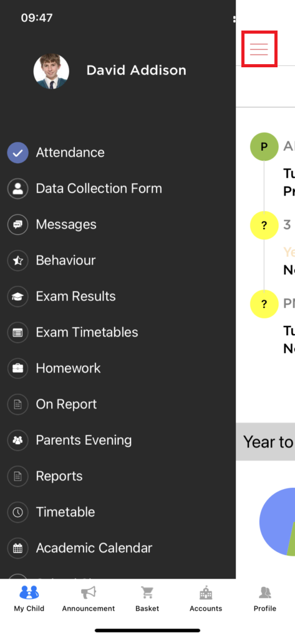This screenshot has width=295, height=638.
Task: Open the Profile tab
Action: 265,599
